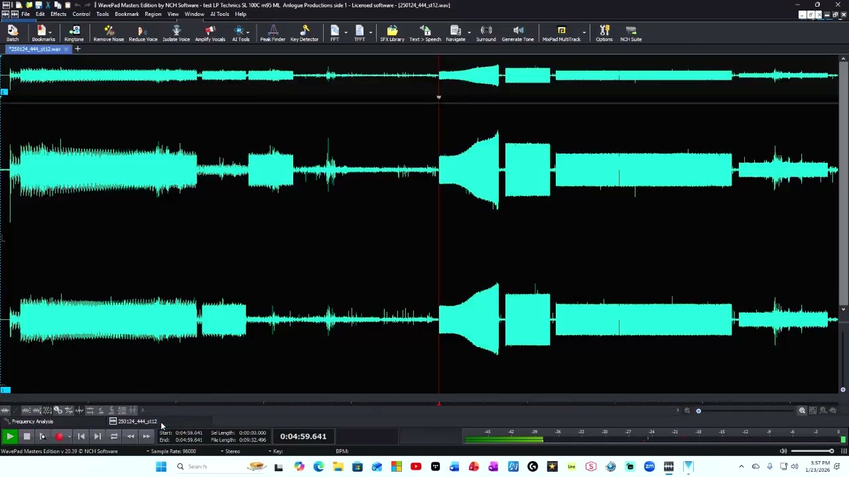Screen dimensions: 849x477
Task: Open the AI Tools menu
Action: point(220,14)
